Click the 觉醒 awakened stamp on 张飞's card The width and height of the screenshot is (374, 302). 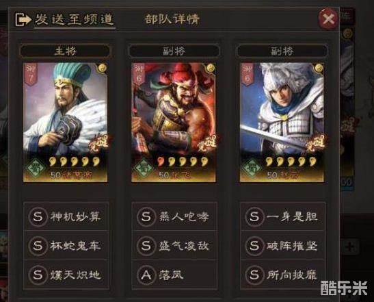pyautogui.click(x=206, y=143)
